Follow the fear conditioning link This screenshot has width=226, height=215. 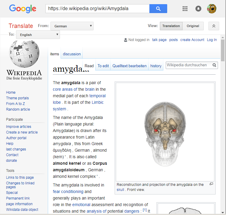point(68,192)
